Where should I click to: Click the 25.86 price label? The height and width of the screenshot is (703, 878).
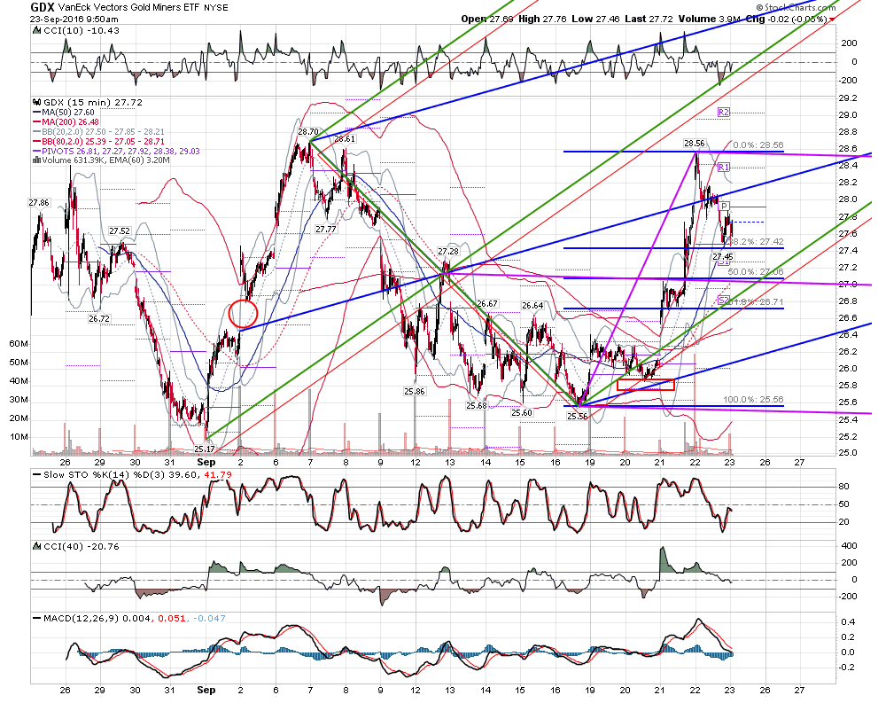click(415, 392)
